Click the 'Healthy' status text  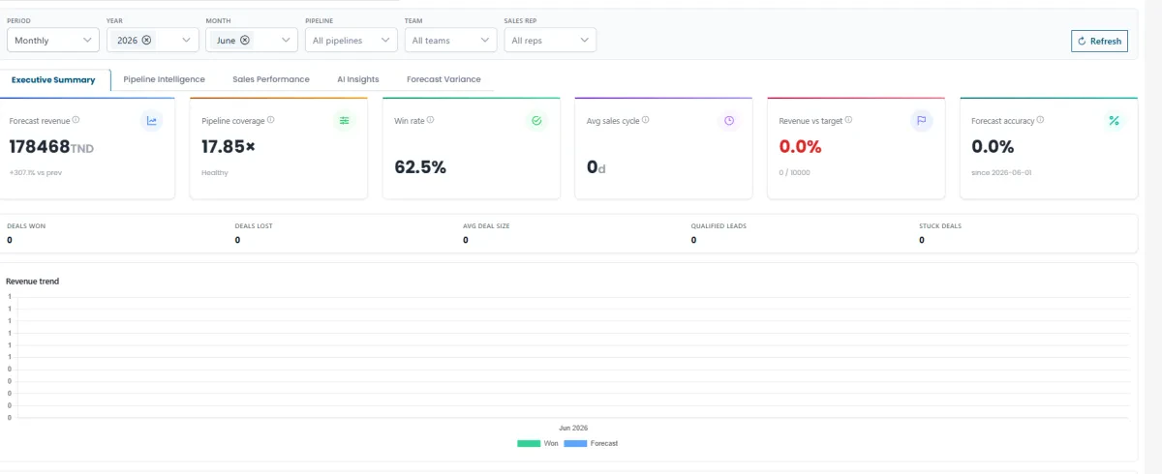(215, 172)
